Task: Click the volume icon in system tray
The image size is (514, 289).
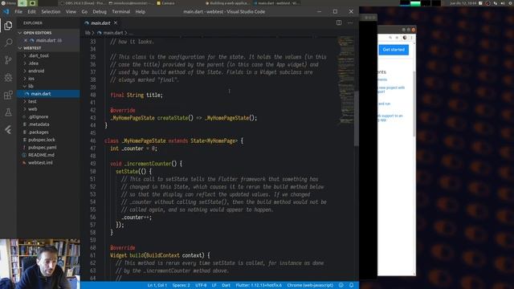Action: pos(502,3)
